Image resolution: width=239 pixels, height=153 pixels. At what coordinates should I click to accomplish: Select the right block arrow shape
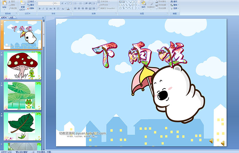click(x=132, y=5)
